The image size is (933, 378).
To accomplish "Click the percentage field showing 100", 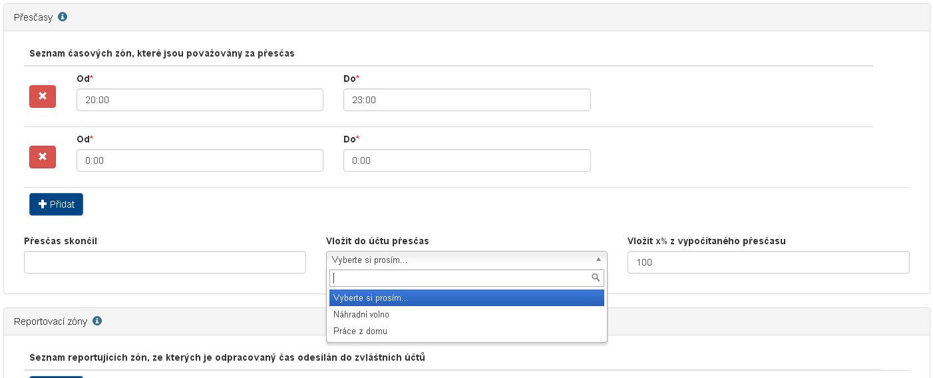I will (x=768, y=262).
